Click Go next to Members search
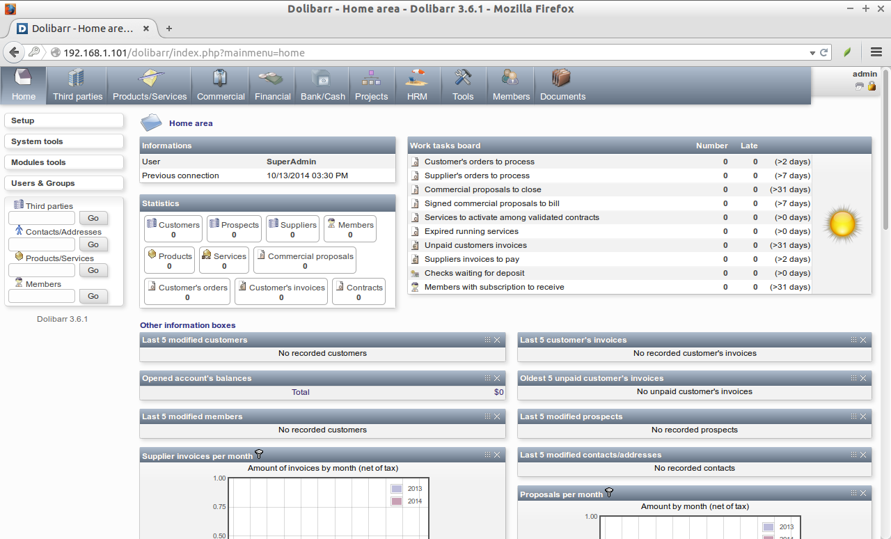This screenshot has width=891, height=539. pos(93,296)
